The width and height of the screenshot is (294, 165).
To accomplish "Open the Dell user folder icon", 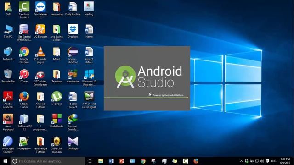I will point(8,7).
